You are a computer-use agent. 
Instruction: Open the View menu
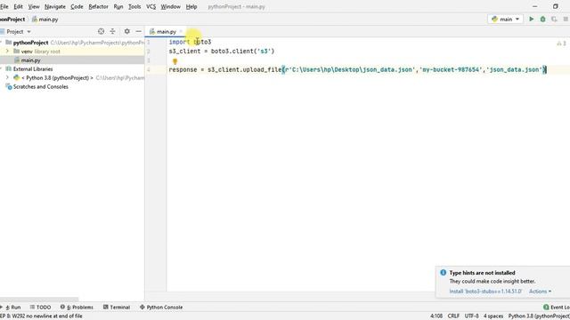(x=34, y=6)
